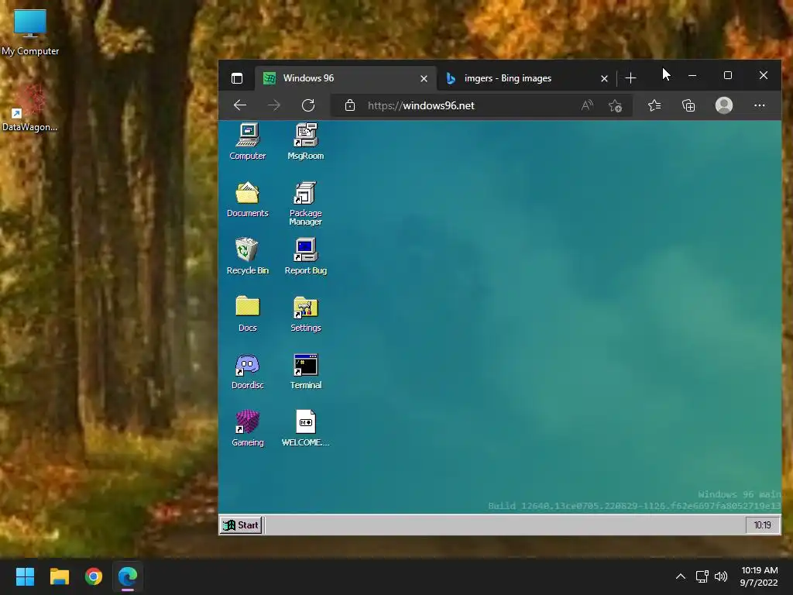Open the Computer icon in Windows 96
The image size is (793, 595).
coord(247,141)
